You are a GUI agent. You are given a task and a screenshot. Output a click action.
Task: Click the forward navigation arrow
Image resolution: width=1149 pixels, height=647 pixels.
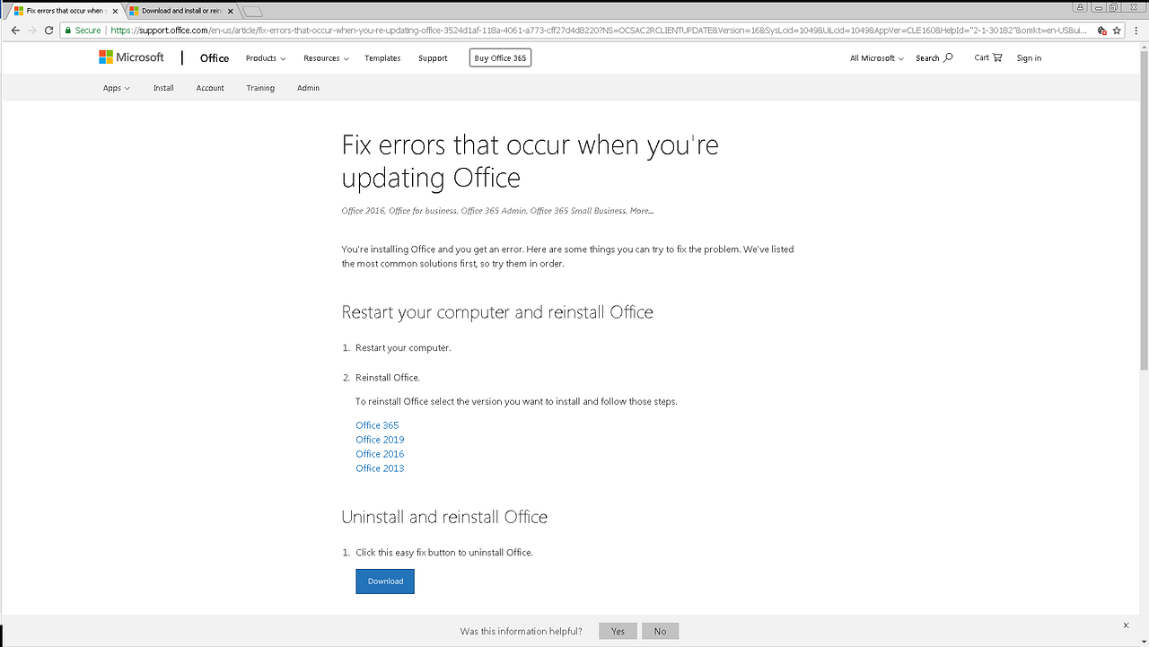(x=31, y=30)
